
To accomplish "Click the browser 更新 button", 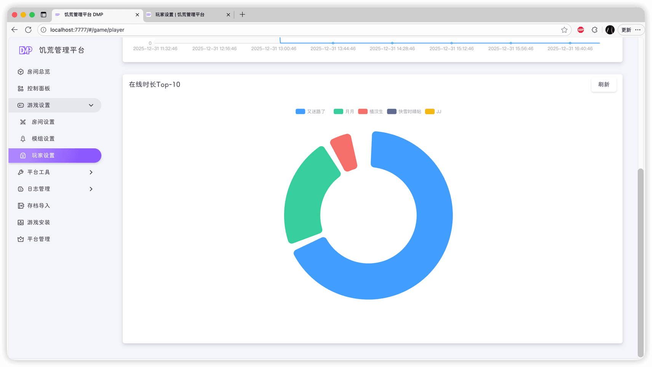I will tap(626, 30).
